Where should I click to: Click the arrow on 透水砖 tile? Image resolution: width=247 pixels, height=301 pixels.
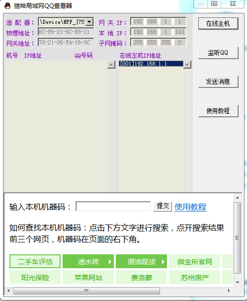click(x=110, y=262)
